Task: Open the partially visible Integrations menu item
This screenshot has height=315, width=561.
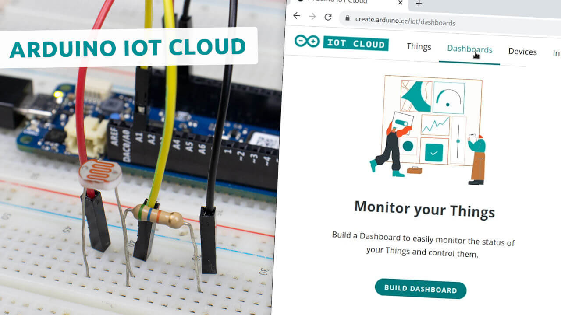Action: click(x=557, y=53)
